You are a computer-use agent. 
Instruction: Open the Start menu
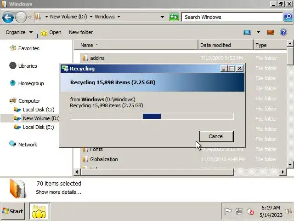pos(12,211)
